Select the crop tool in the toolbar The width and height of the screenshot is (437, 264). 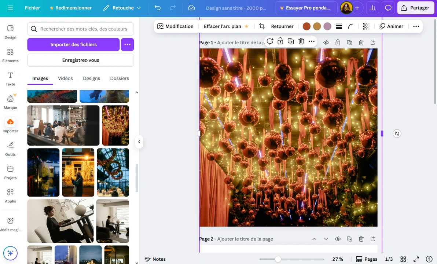pyautogui.click(x=262, y=26)
